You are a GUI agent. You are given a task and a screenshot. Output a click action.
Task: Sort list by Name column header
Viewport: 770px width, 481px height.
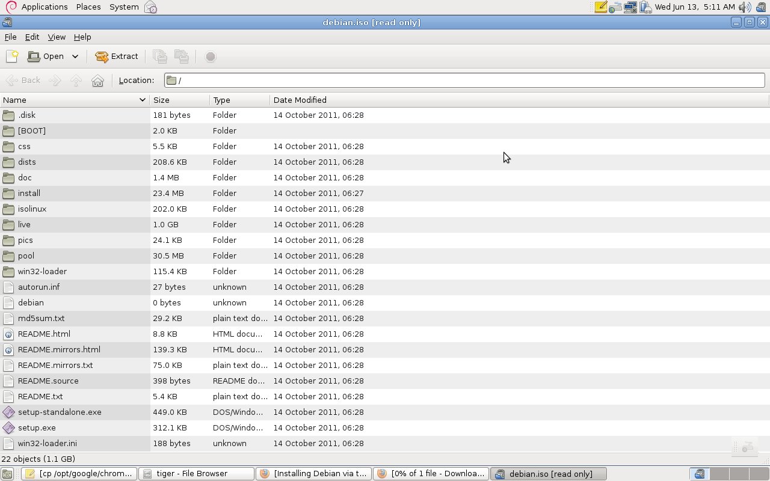tap(75, 100)
